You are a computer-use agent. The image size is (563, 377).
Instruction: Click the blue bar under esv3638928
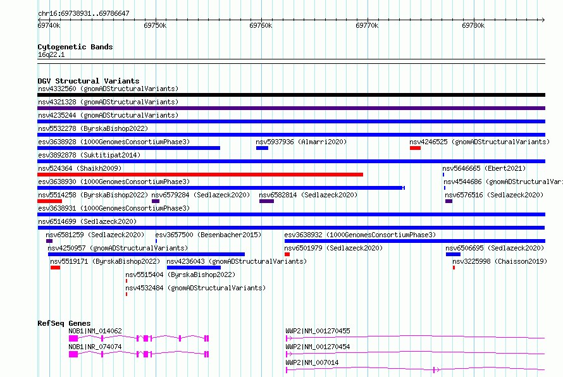coord(128,148)
